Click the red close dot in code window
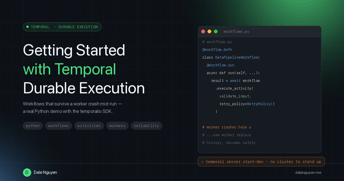Image resolution: width=344 pixels, height=181 pixels. click(x=203, y=32)
